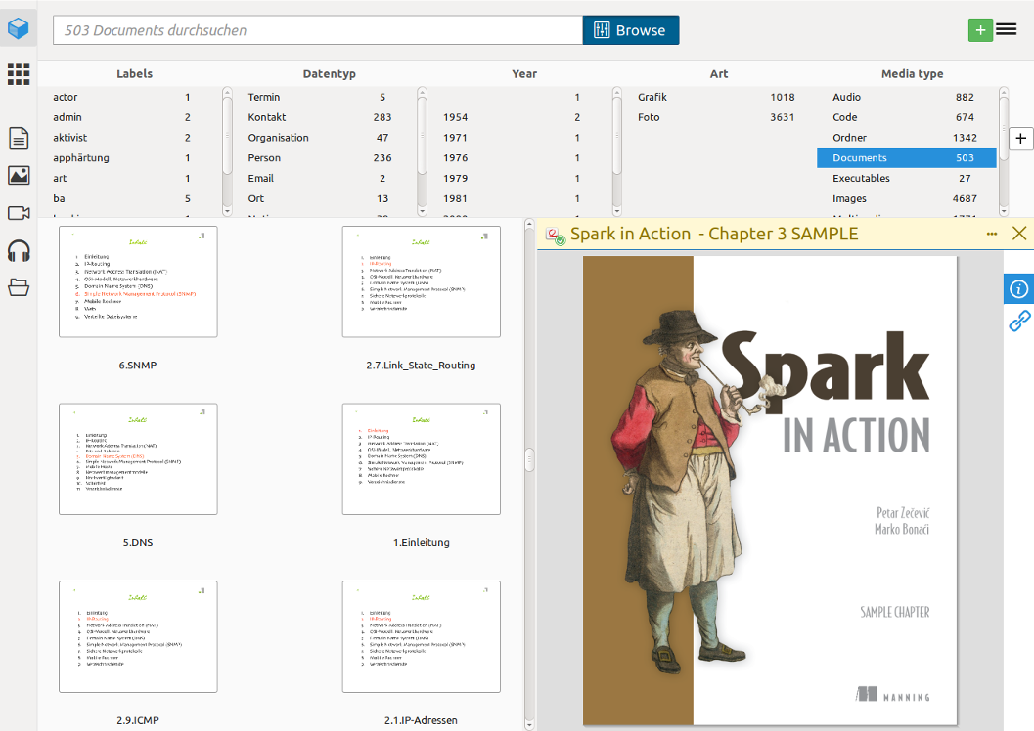Click the PDF file type icon

coord(556,236)
